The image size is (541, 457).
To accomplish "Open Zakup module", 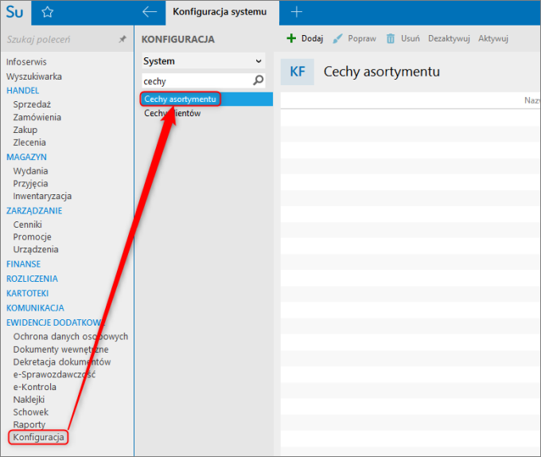I will click(x=25, y=130).
